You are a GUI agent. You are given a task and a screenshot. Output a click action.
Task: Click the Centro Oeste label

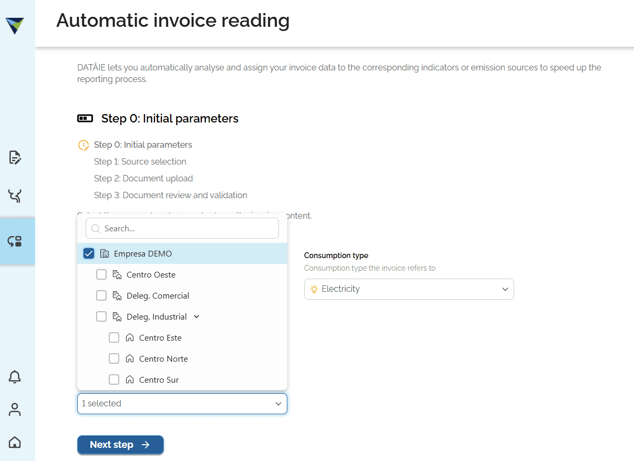(151, 274)
